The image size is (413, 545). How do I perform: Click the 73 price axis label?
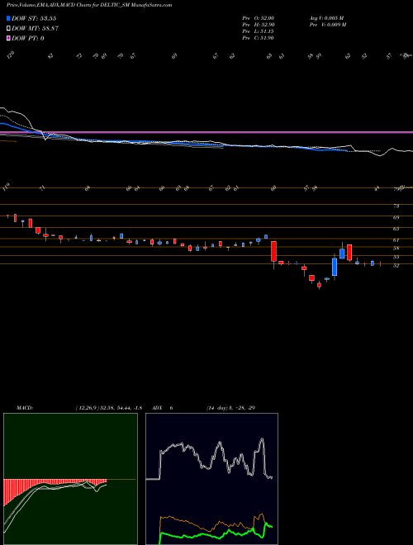(x=396, y=206)
